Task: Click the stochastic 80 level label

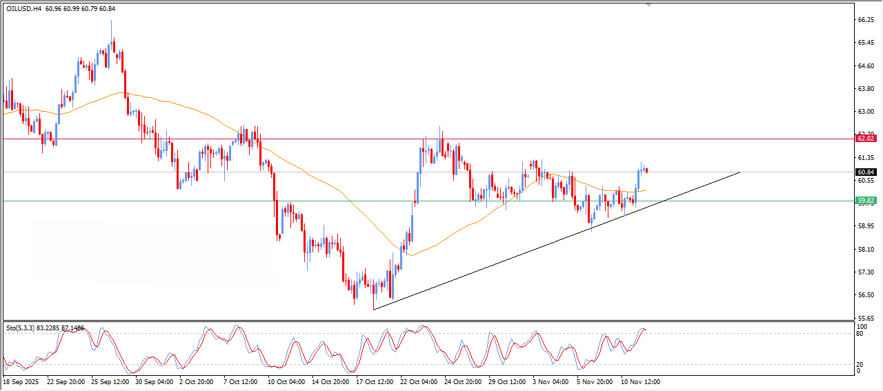Action: click(860, 334)
